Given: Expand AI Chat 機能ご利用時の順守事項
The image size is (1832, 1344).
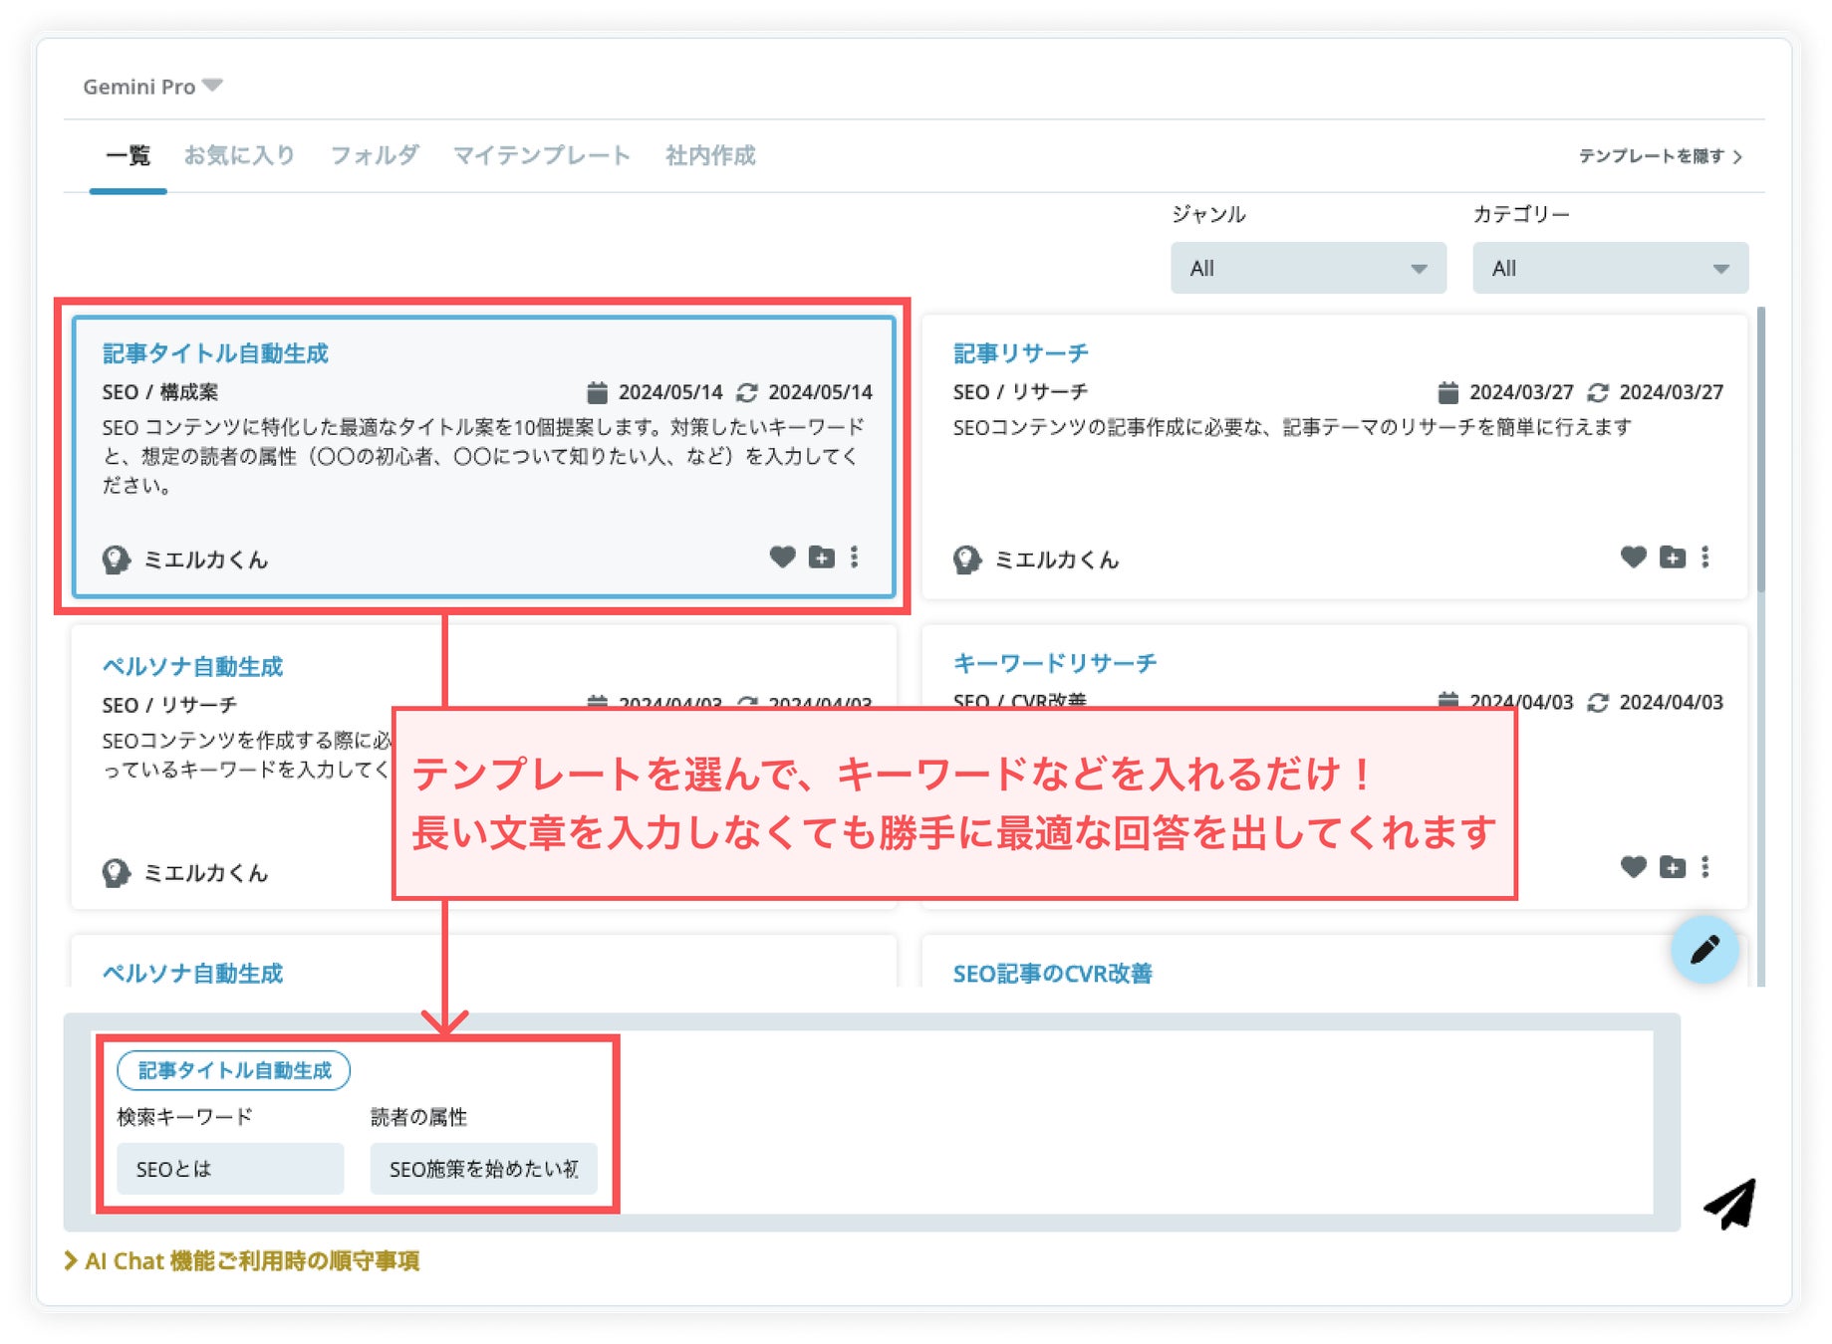Looking at the screenshot, I should [x=242, y=1260].
